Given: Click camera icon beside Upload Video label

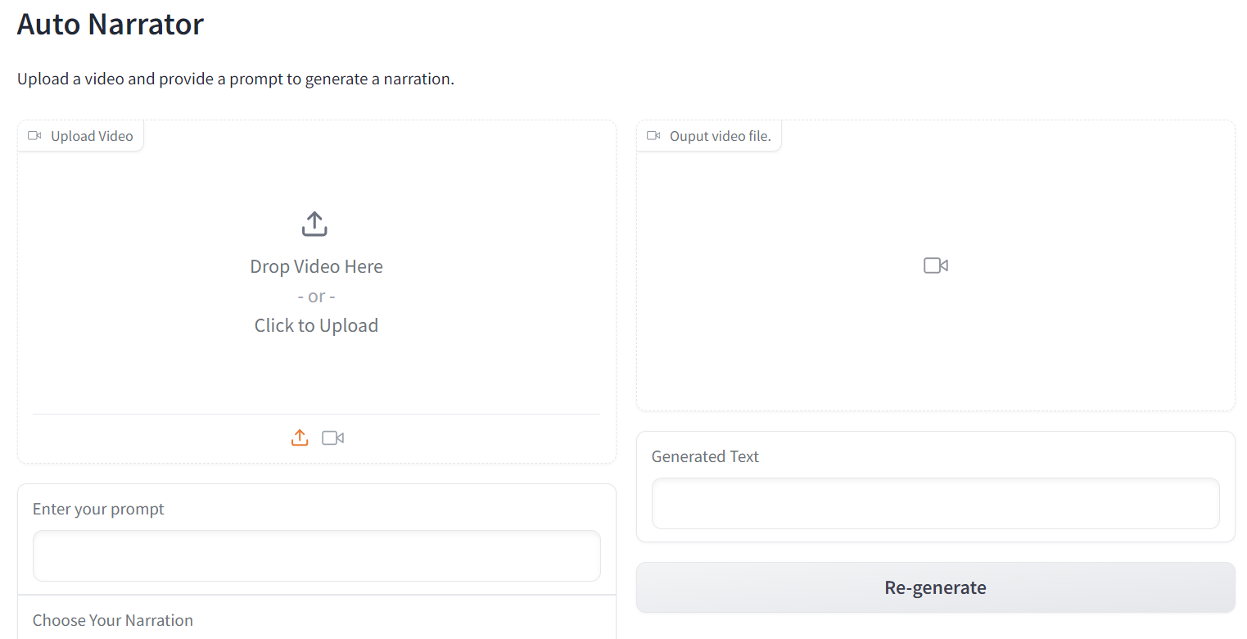Looking at the screenshot, I should click(x=34, y=136).
